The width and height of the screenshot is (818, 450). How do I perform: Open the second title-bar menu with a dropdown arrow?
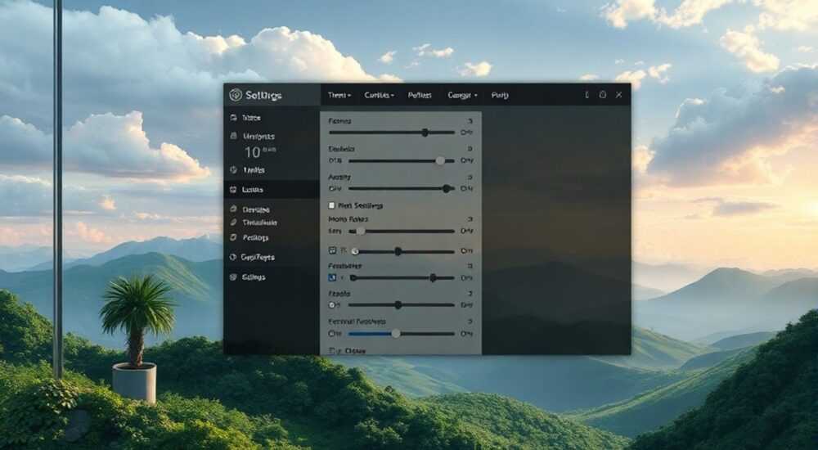click(380, 95)
